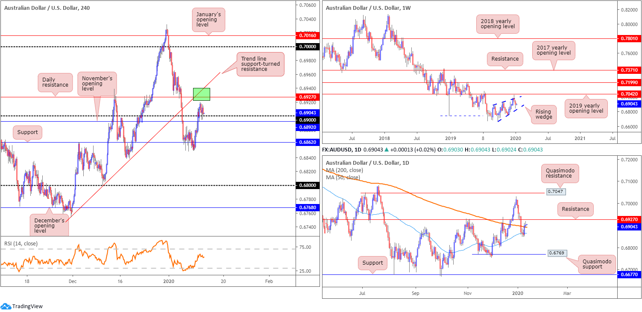The image size is (642, 312).
Task: Select the 'Daily resistance' annotation
Action: (55, 82)
